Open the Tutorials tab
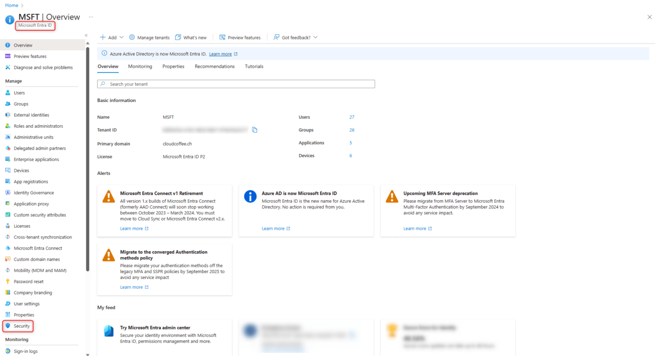Image resolution: width=657 pixels, height=356 pixels. [x=254, y=67]
